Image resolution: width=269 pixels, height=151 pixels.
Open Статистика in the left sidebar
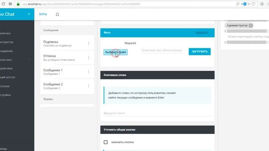[6, 60]
